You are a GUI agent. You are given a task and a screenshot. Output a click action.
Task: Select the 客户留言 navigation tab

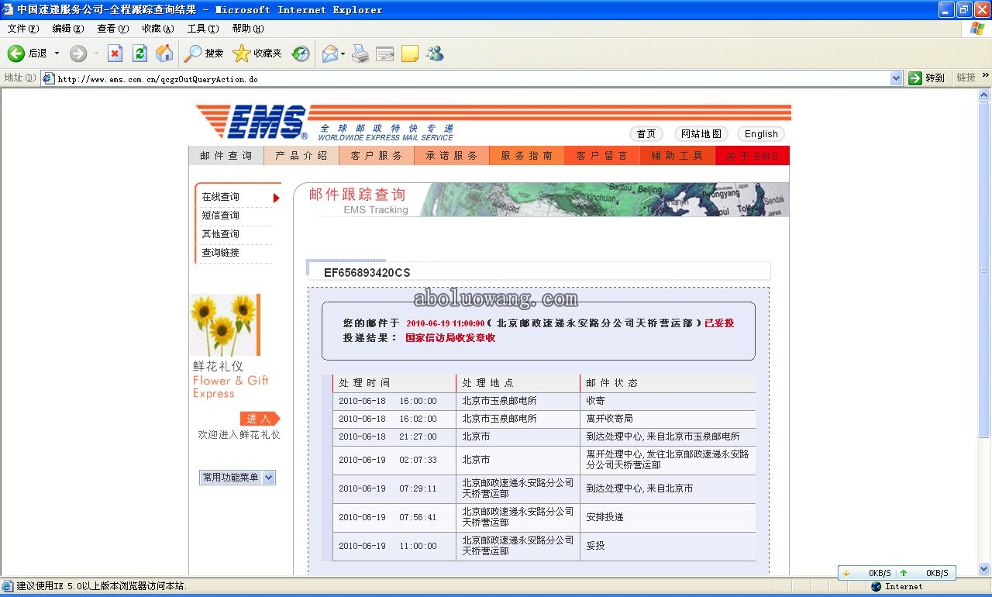(602, 155)
